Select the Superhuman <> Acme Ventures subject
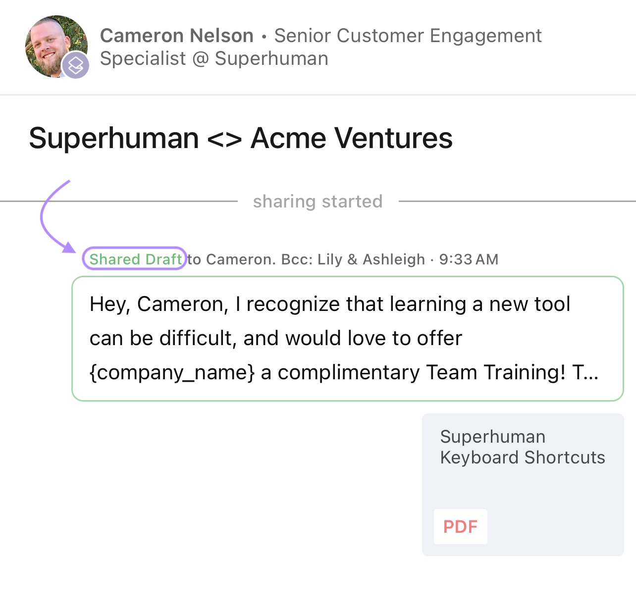636x611 pixels. click(241, 138)
